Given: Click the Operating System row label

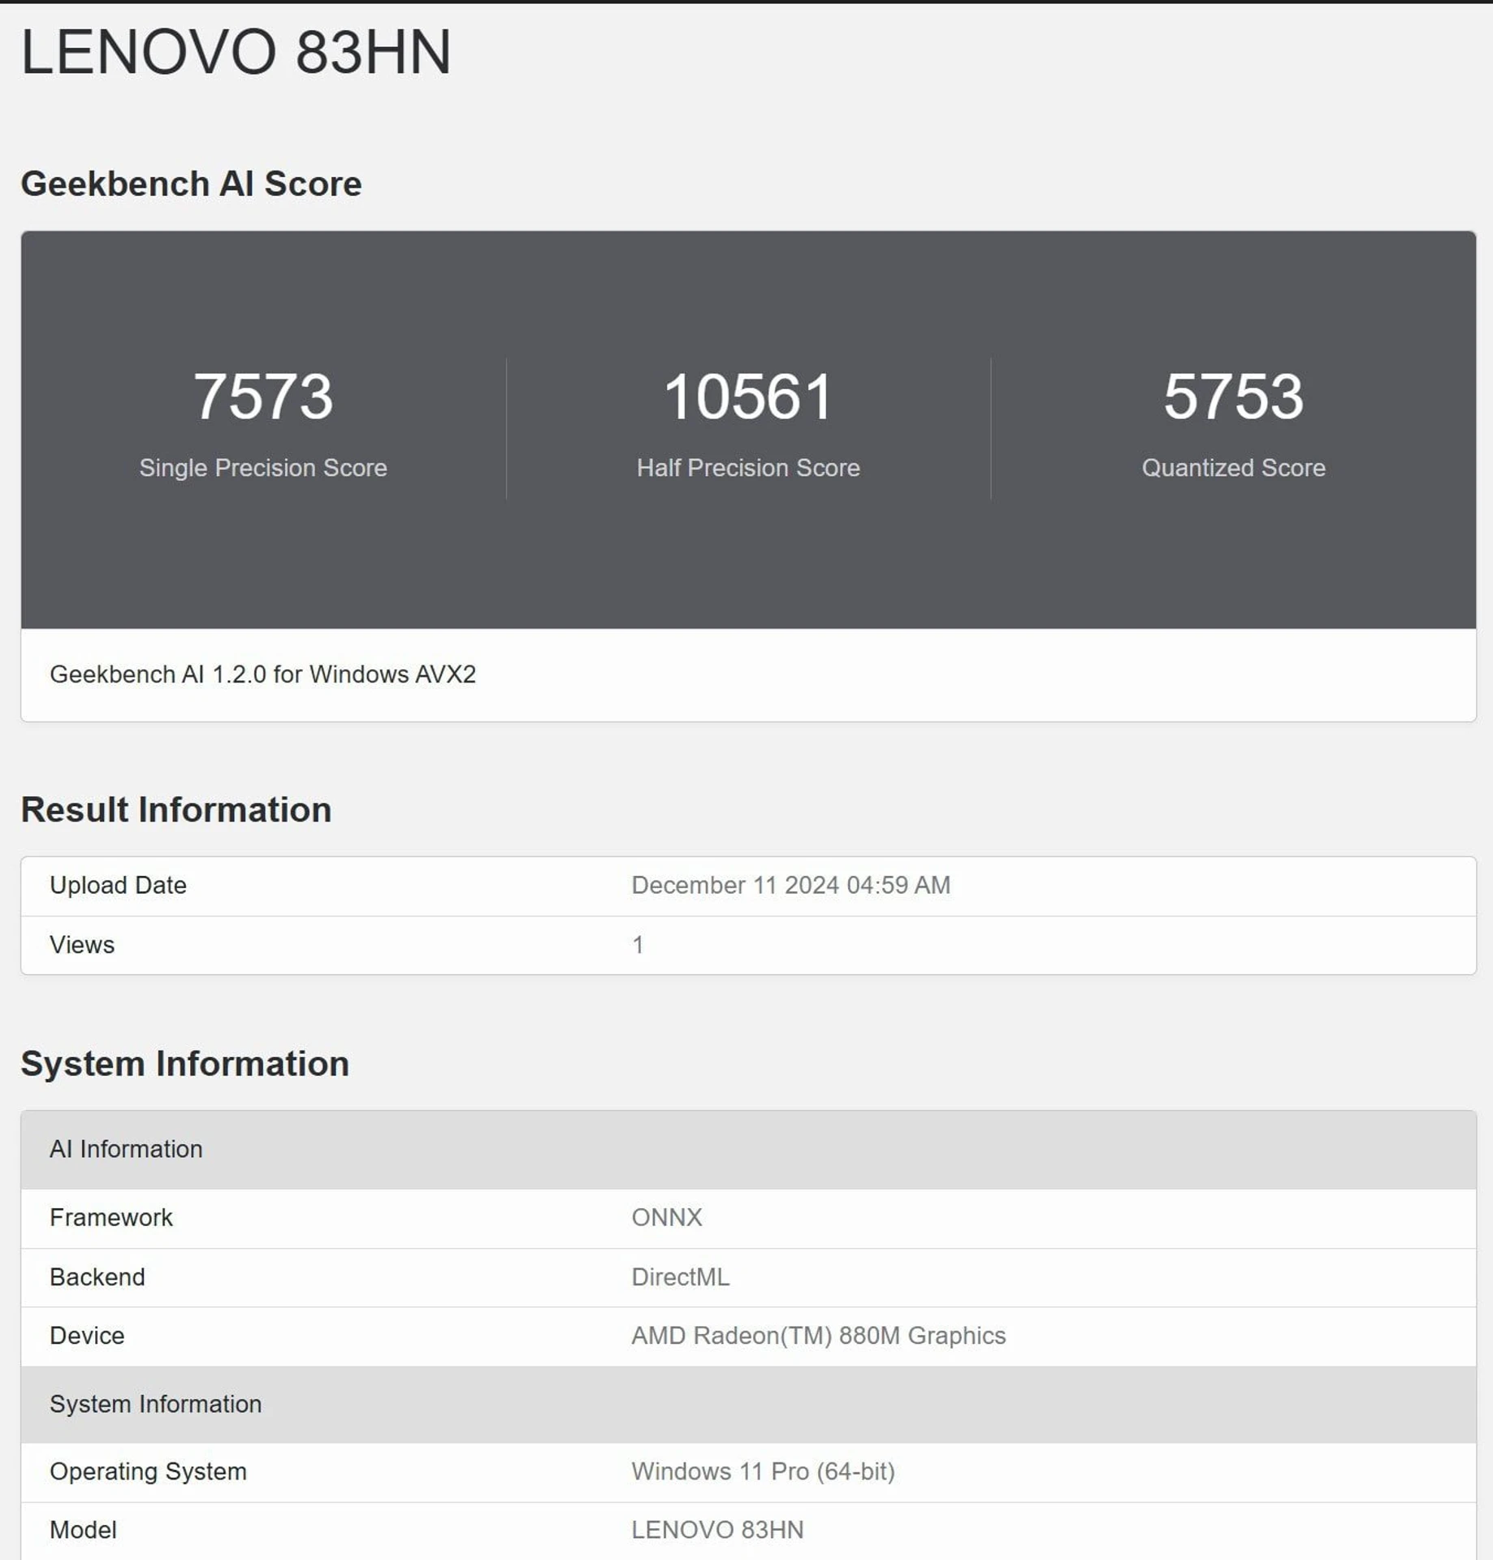Looking at the screenshot, I should (x=148, y=1471).
